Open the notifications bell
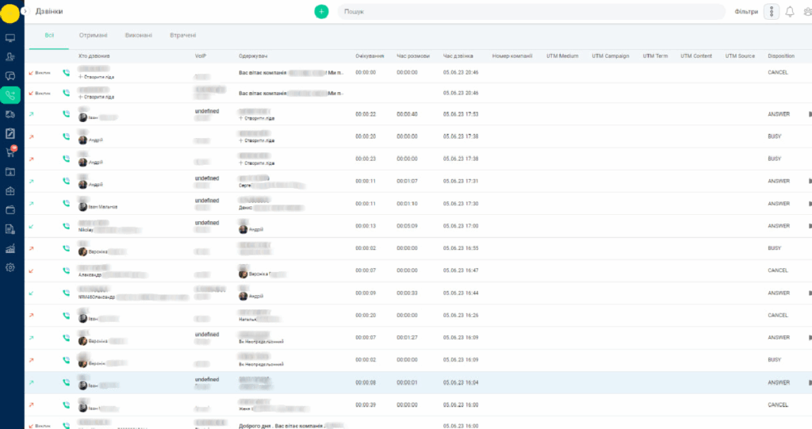 click(790, 12)
